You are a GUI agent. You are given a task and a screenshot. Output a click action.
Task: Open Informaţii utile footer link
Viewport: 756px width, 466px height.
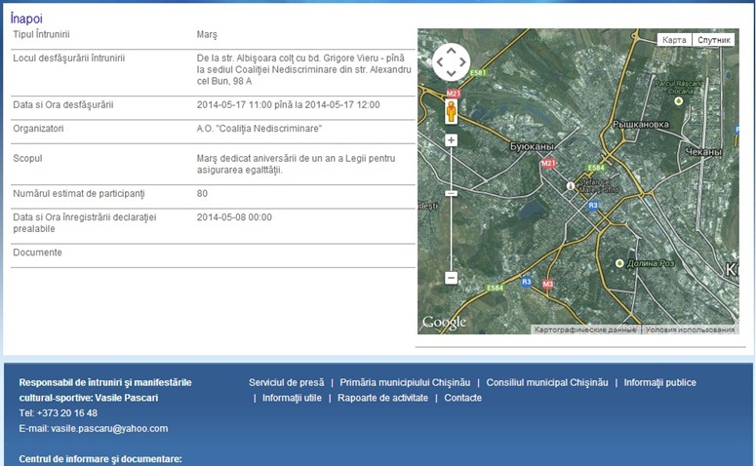[x=292, y=398]
